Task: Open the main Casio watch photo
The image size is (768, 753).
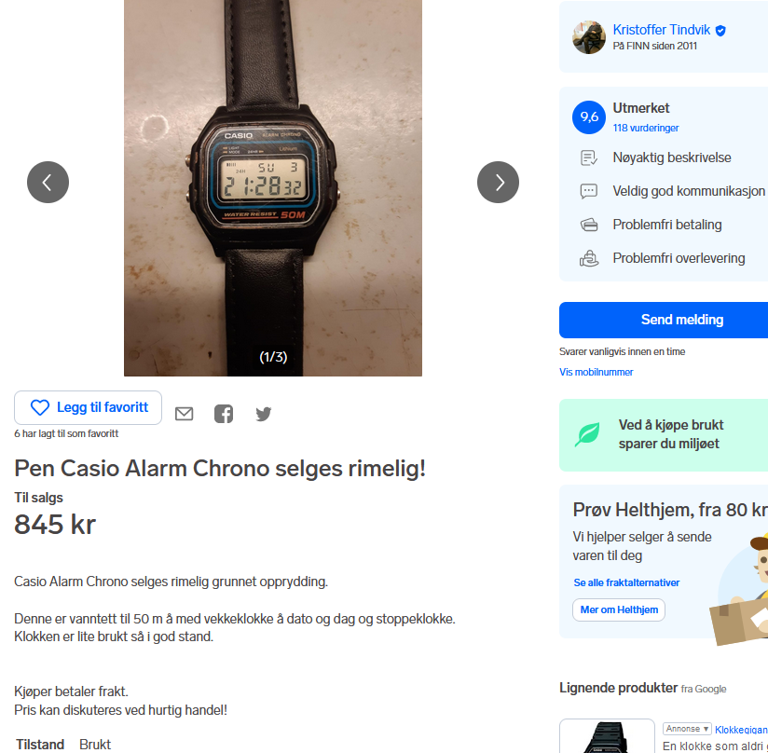Action: coord(273,188)
